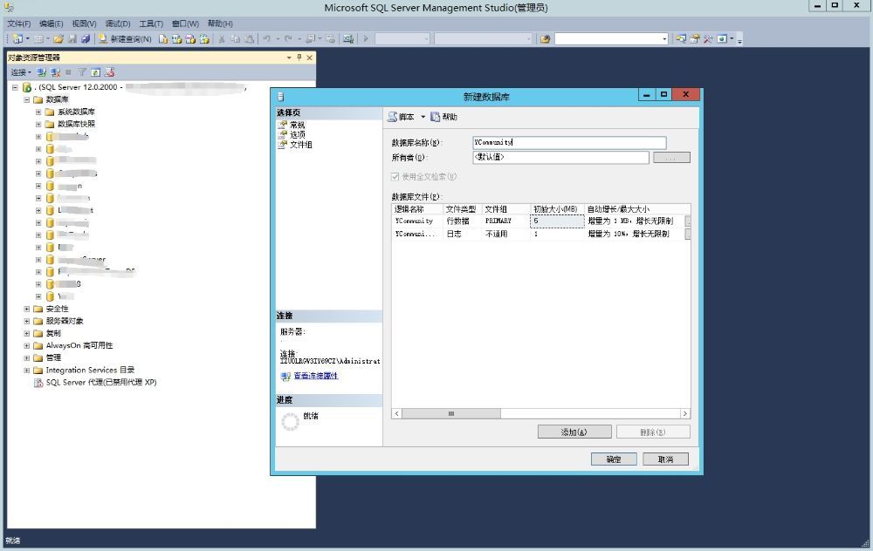The width and height of the screenshot is (873, 551).
Task: Click the New Project toolbar icon
Action: tap(17, 39)
